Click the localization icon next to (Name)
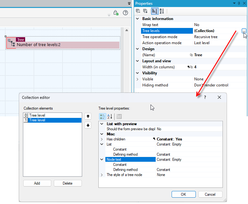Screen dimensions: 248x204 (x=191, y=55)
